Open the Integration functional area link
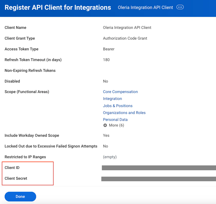 pyautogui.click(x=112, y=99)
